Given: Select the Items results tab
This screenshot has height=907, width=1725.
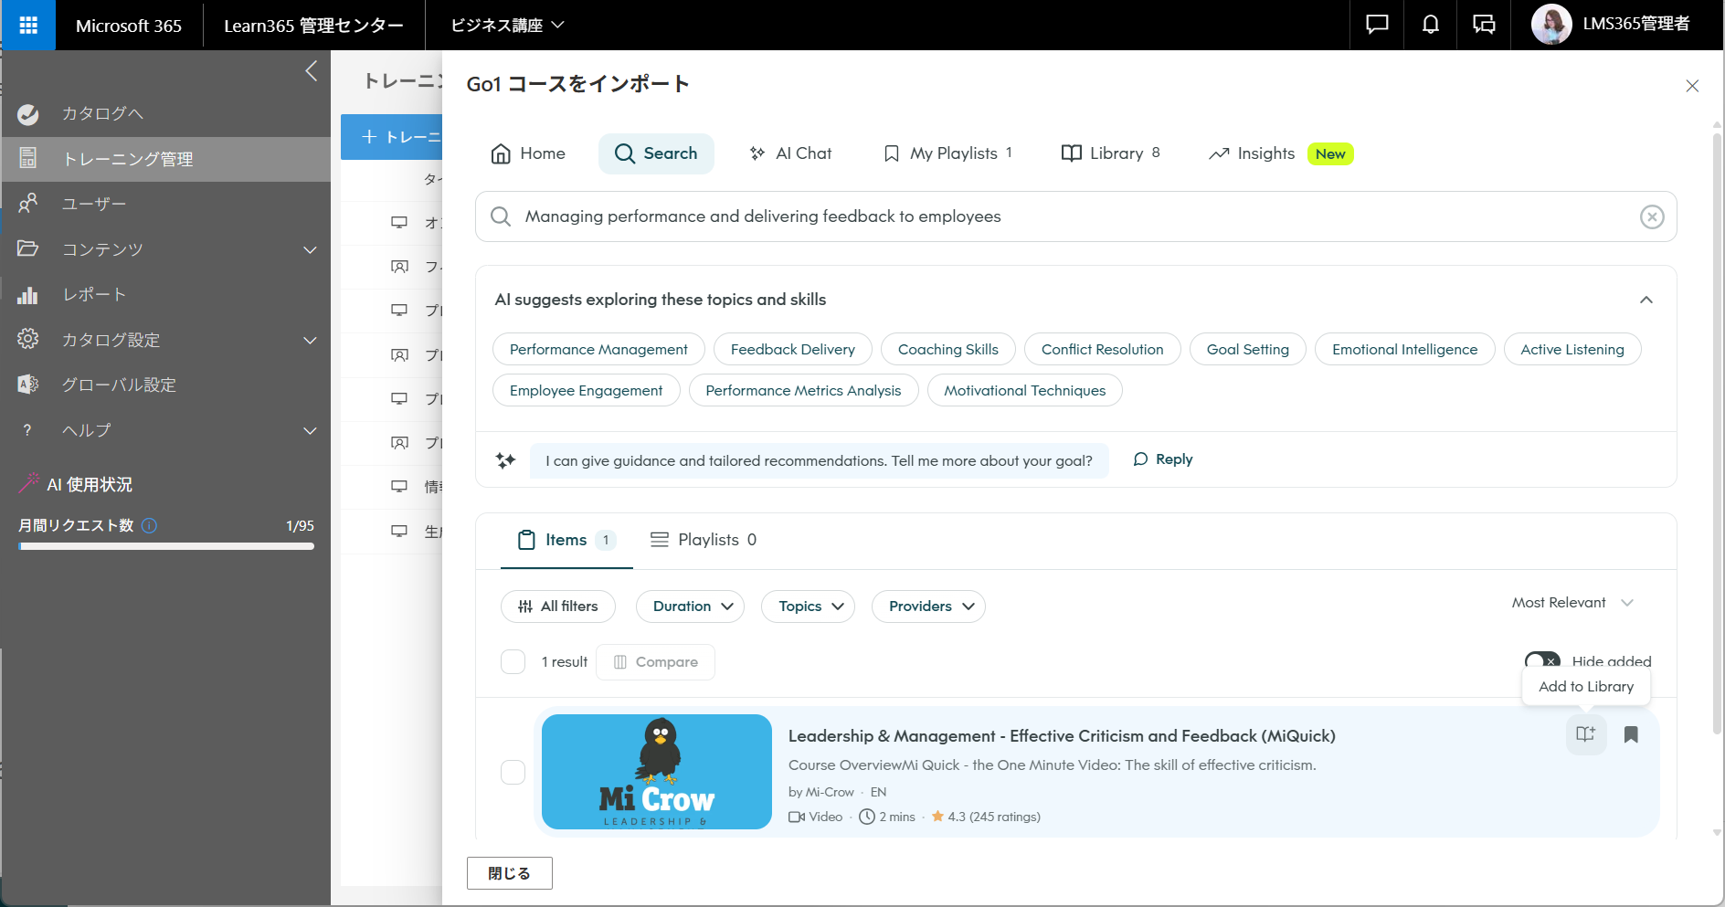Looking at the screenshot, I should (566, 540).
